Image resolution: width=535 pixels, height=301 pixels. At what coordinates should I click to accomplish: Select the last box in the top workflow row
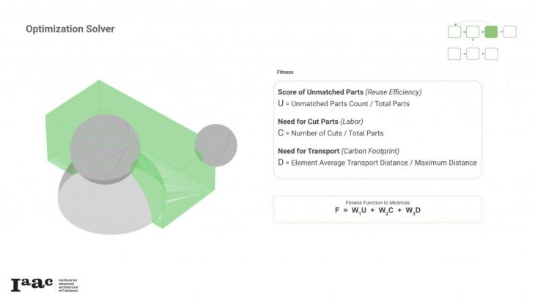(510, 31)
